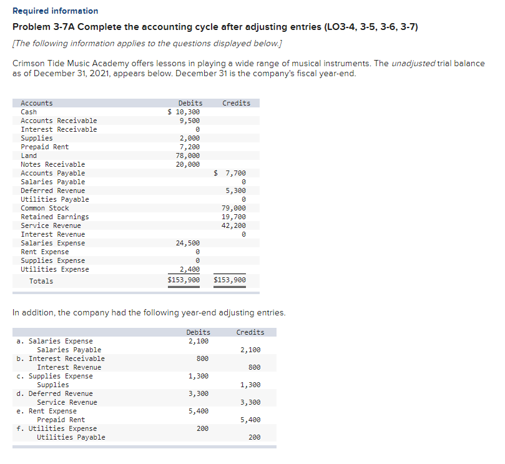Select the Notes Receivable value 20,000
This screenshot has height=464, width=505.
point(188,164)
